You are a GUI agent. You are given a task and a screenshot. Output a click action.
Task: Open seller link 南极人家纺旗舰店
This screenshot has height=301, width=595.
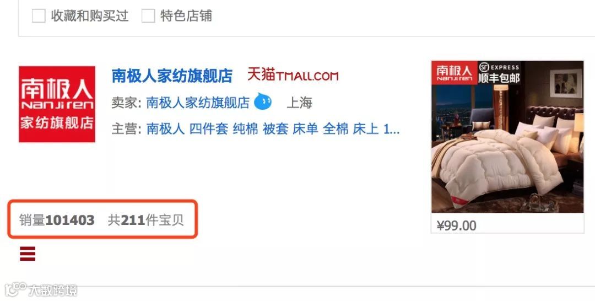[x=198, y=103]
